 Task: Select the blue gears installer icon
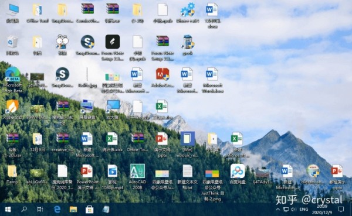click(x=188, y=9)
